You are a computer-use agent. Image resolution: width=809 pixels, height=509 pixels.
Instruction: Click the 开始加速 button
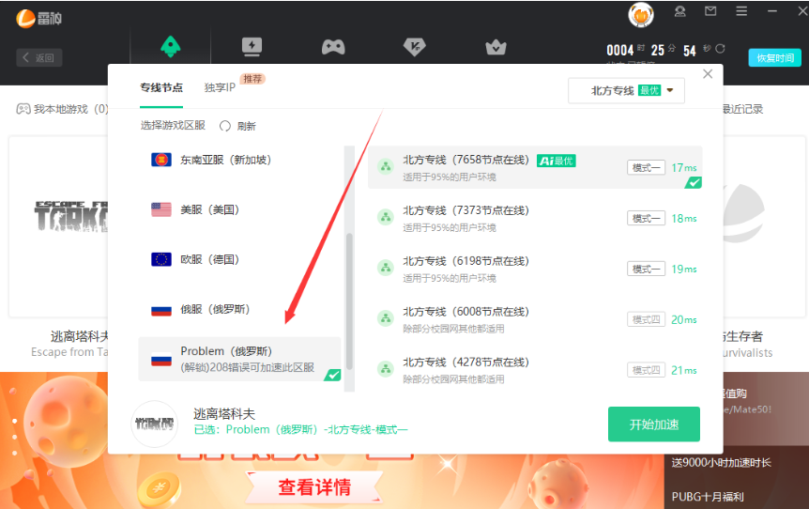tap(654, 424)
